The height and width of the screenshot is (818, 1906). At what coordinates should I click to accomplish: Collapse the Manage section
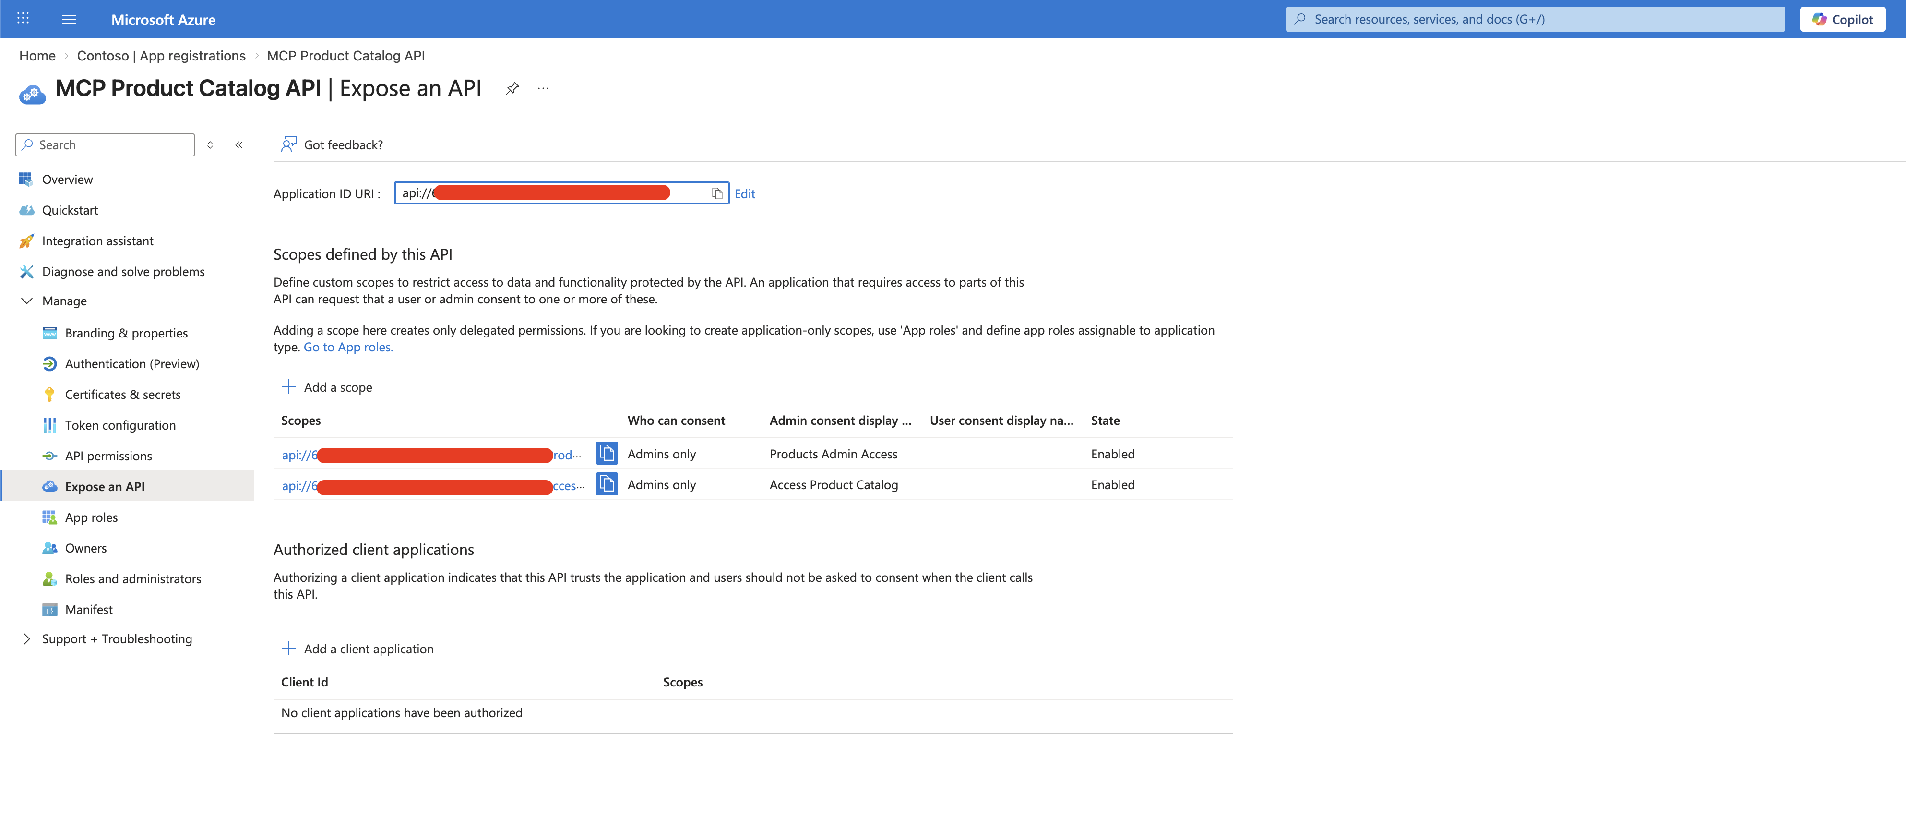pos(27,301)
